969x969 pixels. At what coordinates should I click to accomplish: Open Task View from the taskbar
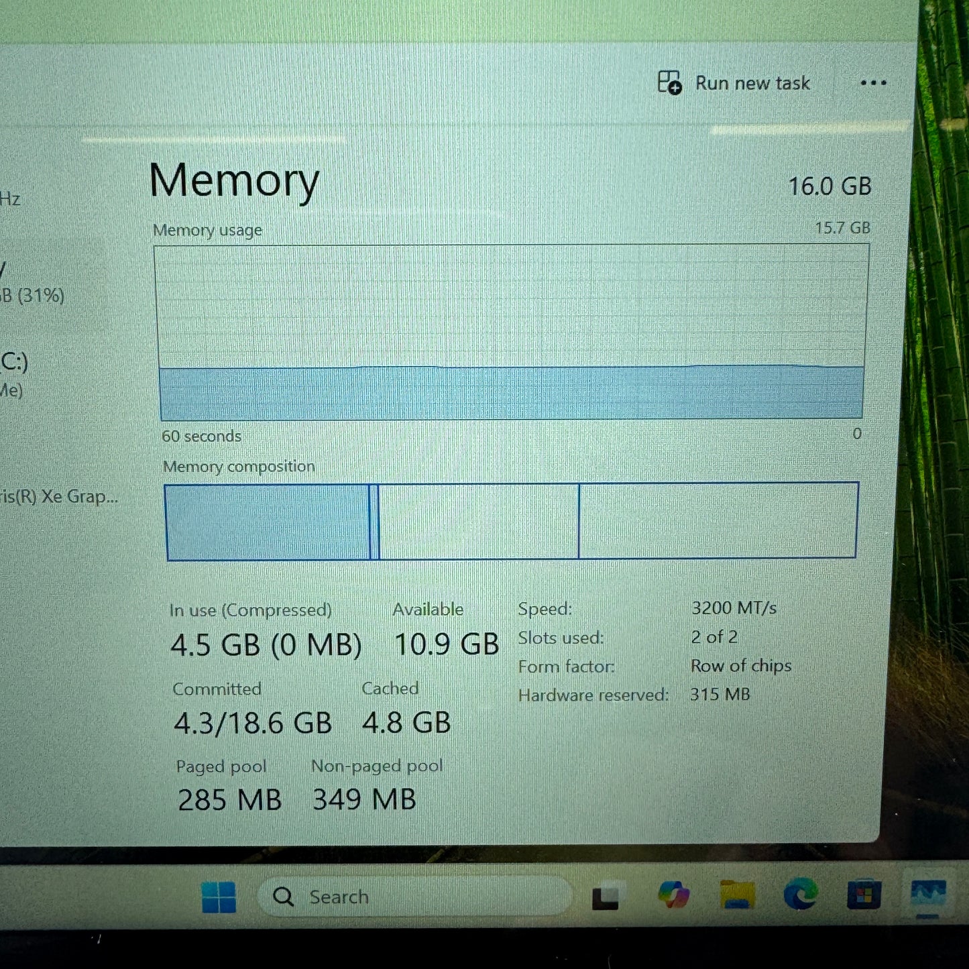coord(608,896)
